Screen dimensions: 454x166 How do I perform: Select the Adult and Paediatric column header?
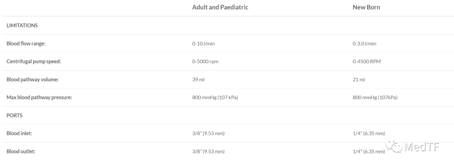(x=220, y=7)
